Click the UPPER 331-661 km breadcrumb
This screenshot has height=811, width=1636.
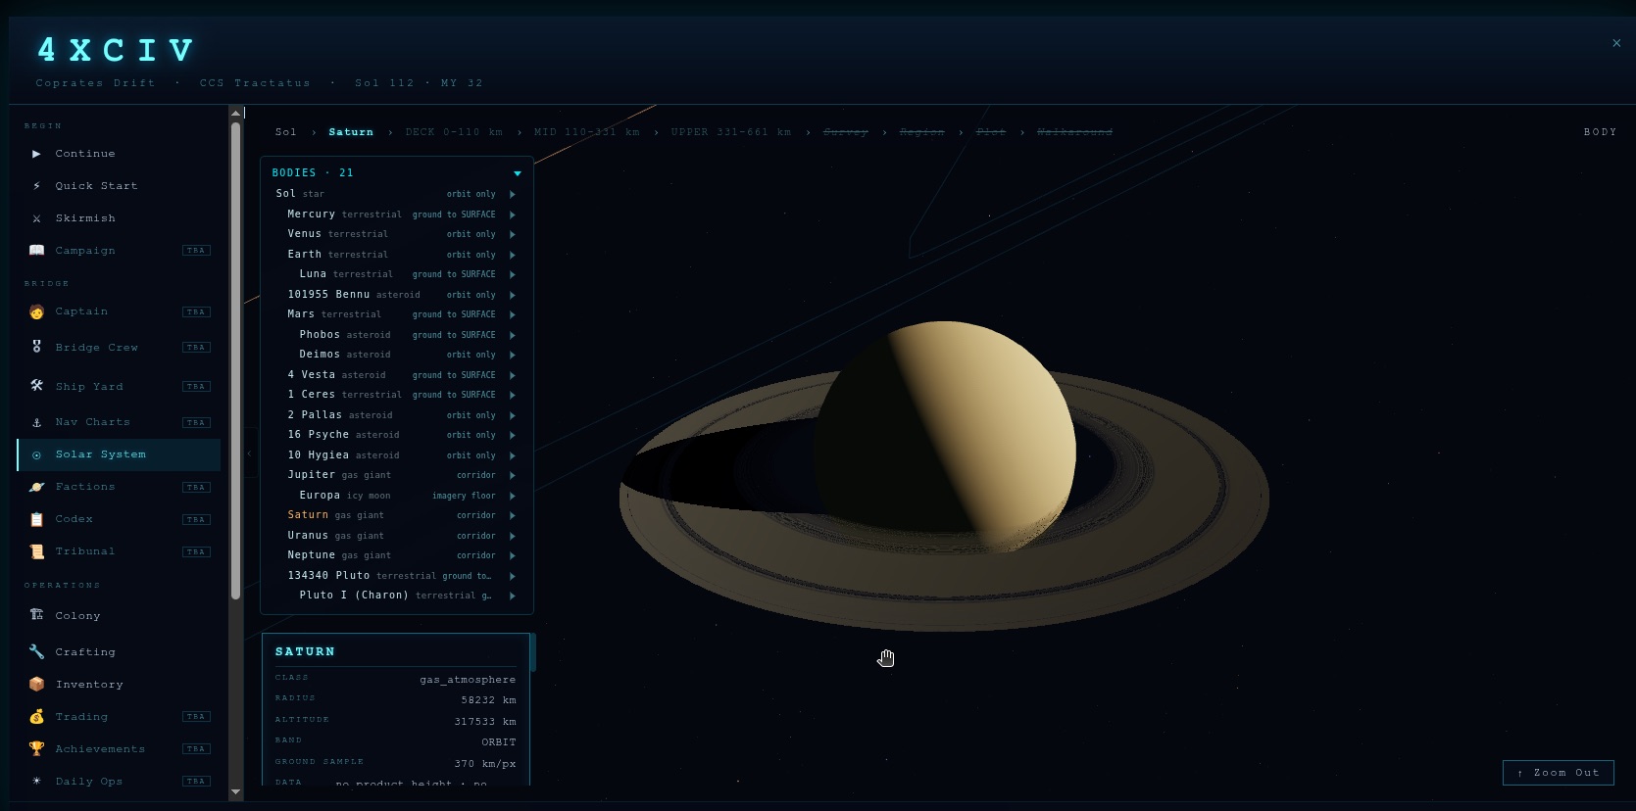coord(731,132)
